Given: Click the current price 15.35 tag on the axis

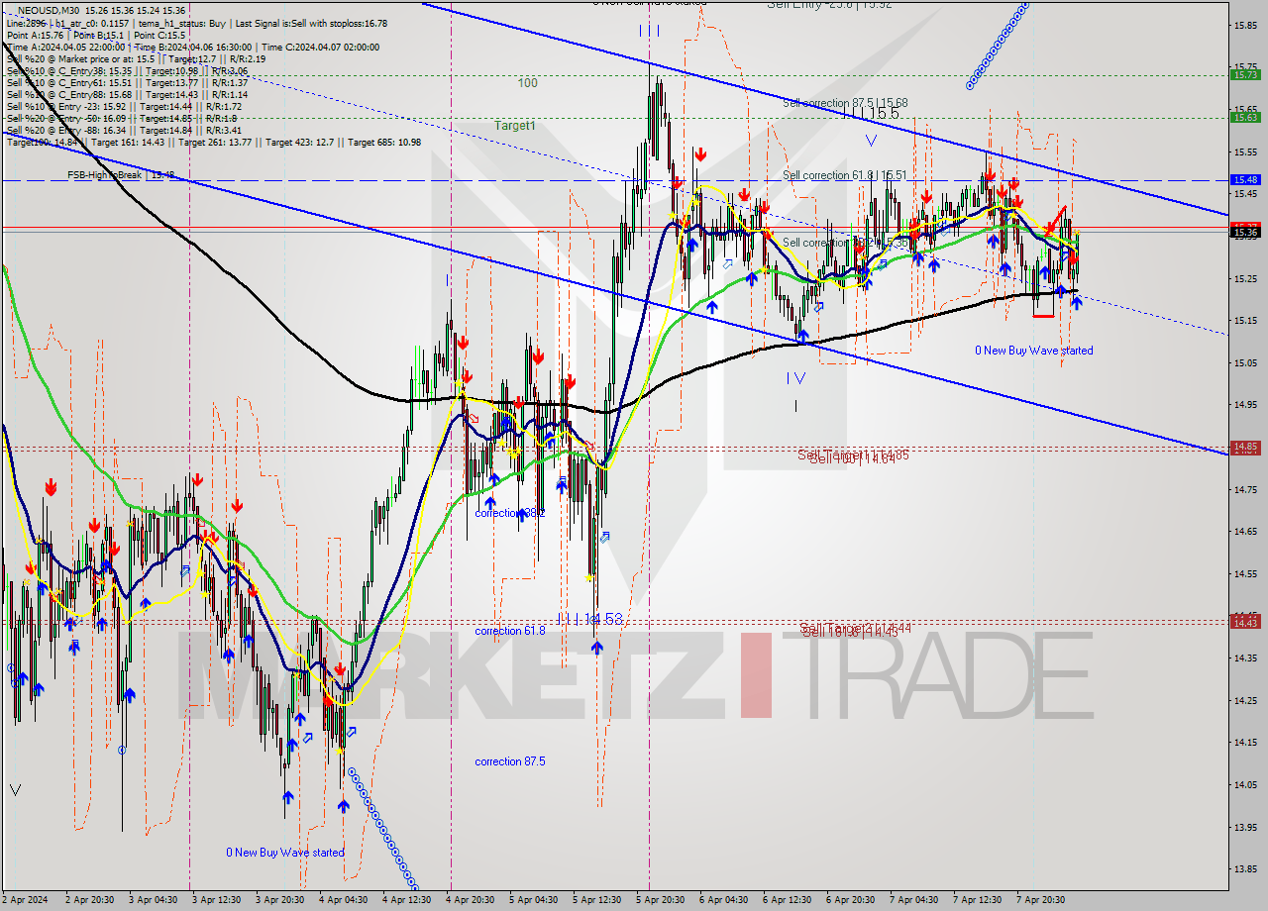Looking at the screenshot, I should point(1244,232).
